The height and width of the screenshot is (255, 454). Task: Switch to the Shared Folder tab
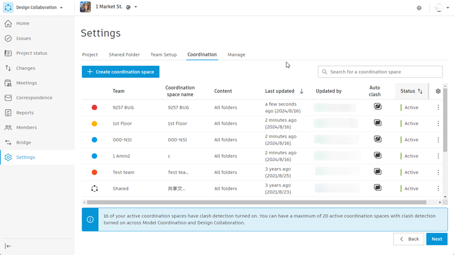(x=124, y=55)
